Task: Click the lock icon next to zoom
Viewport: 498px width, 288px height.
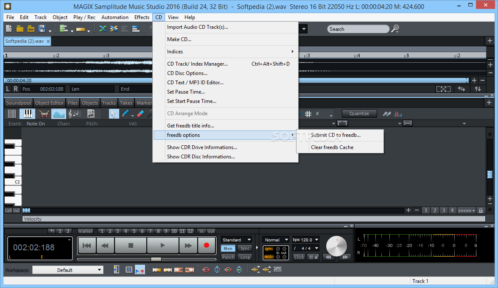Action: click(x=481, y=210)
